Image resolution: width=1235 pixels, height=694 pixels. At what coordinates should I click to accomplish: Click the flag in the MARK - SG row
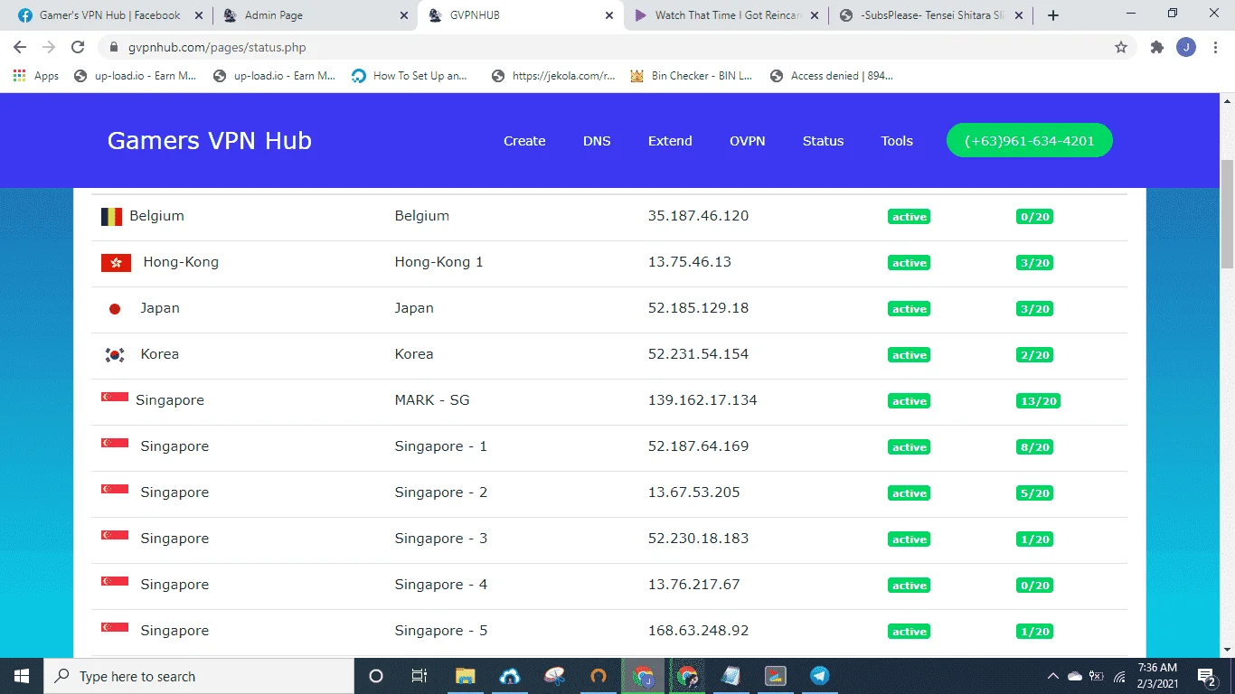click(x=115, y=396)
